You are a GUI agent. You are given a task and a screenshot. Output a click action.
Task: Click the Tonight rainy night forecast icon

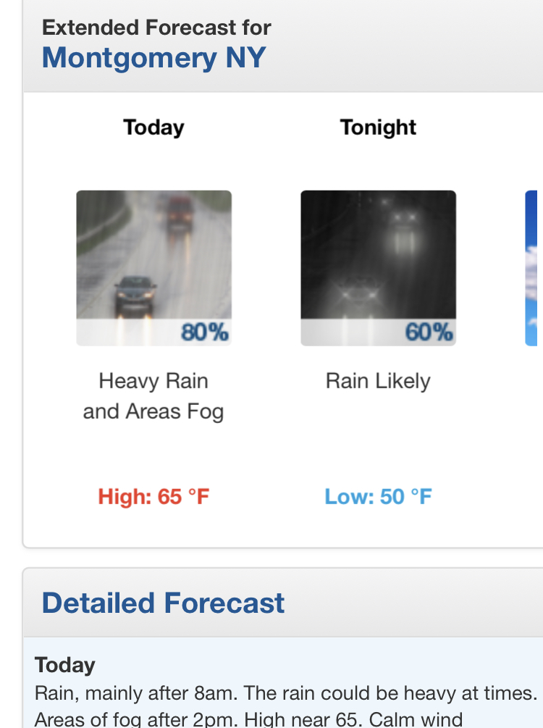coord(378,268)
